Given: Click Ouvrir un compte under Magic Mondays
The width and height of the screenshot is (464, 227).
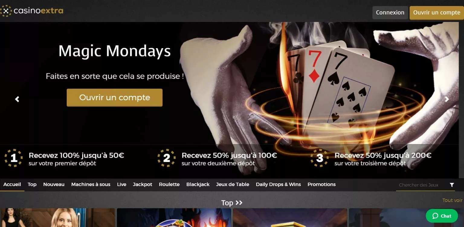Looking at the screenshot, I should 114,98.
